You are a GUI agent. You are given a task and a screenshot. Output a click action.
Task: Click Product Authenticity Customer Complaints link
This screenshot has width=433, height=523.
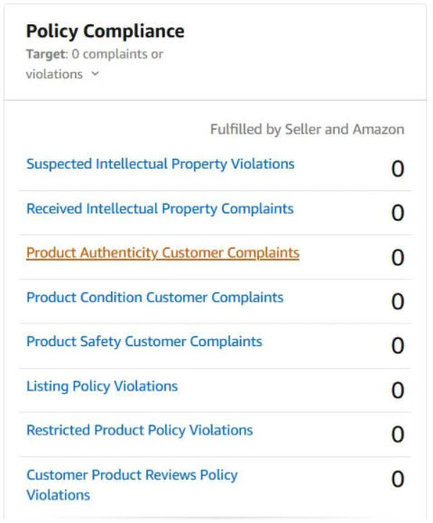pyautogui.click(x=162, y=252)
